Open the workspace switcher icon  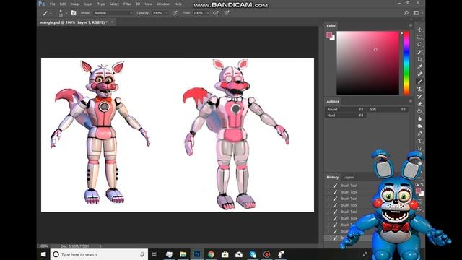(416, 13)
